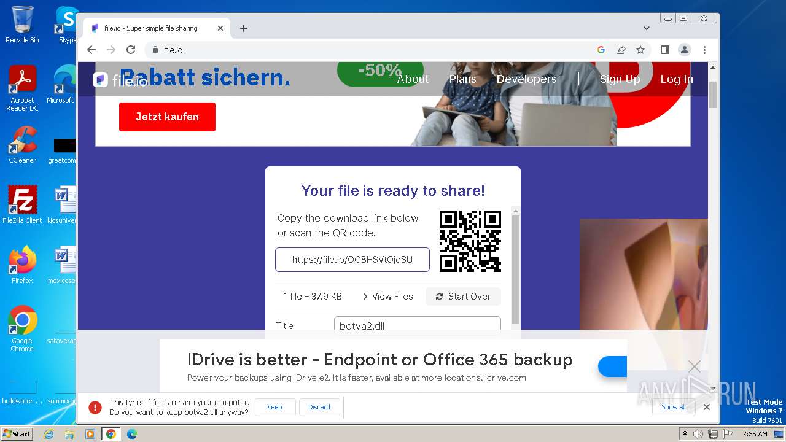Click the volume tray icon

[698, 434]
